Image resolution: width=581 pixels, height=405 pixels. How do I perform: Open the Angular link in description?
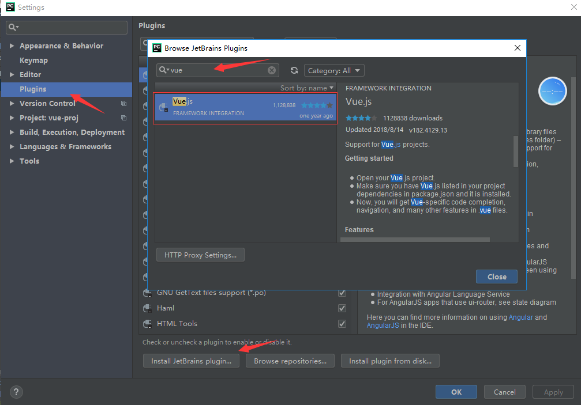click(520, 317)
